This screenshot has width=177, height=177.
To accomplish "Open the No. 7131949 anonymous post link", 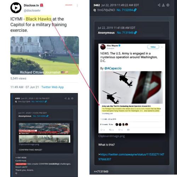I will (x=127, y=33).
